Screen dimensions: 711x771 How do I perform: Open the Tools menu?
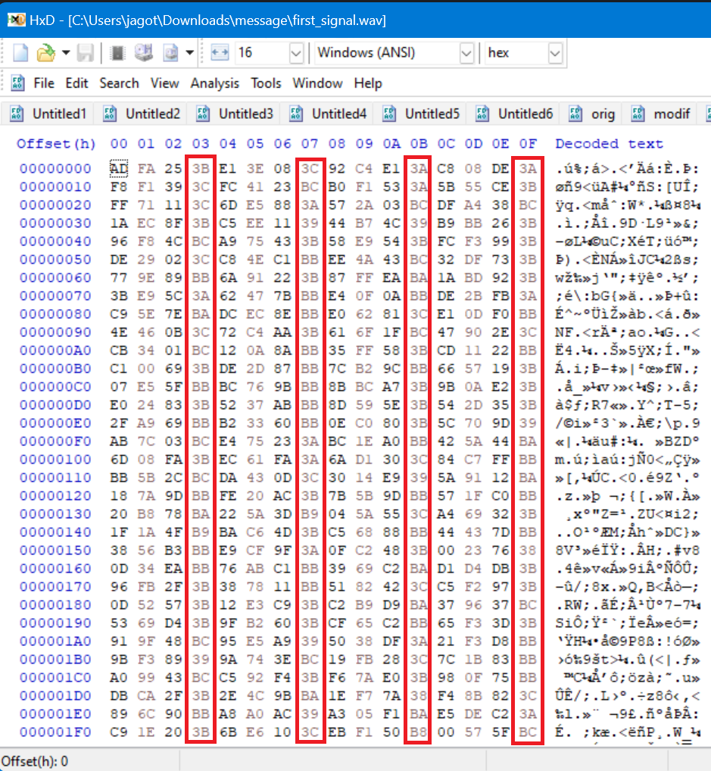click(x=266, y=83)
